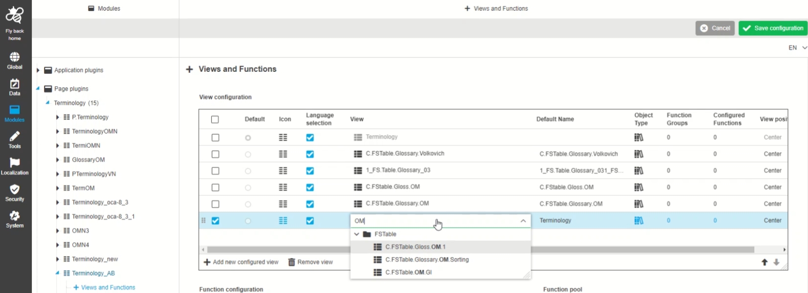Check the box for C.FStable.Gloss.OM row
Image resolution: width=808 pixels, height=293 pixels.
(x=215, y=187)
